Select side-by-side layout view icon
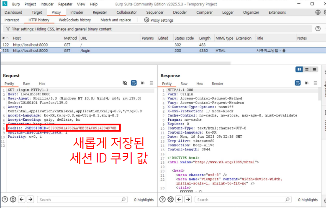326x208 pixels. coord(299,69)
